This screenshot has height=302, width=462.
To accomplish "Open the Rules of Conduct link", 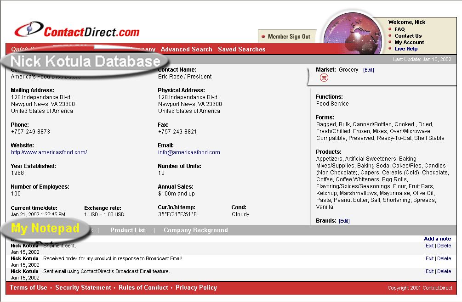I will (x=143, y=288).
